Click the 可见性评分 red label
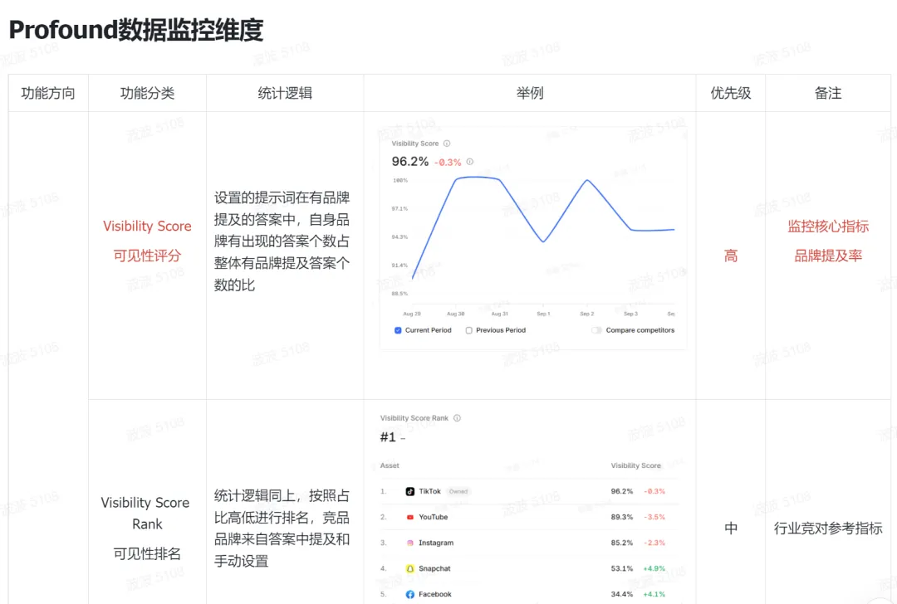Image resolution: width=897 pixels, height=604 pixels. click(147, 256)
